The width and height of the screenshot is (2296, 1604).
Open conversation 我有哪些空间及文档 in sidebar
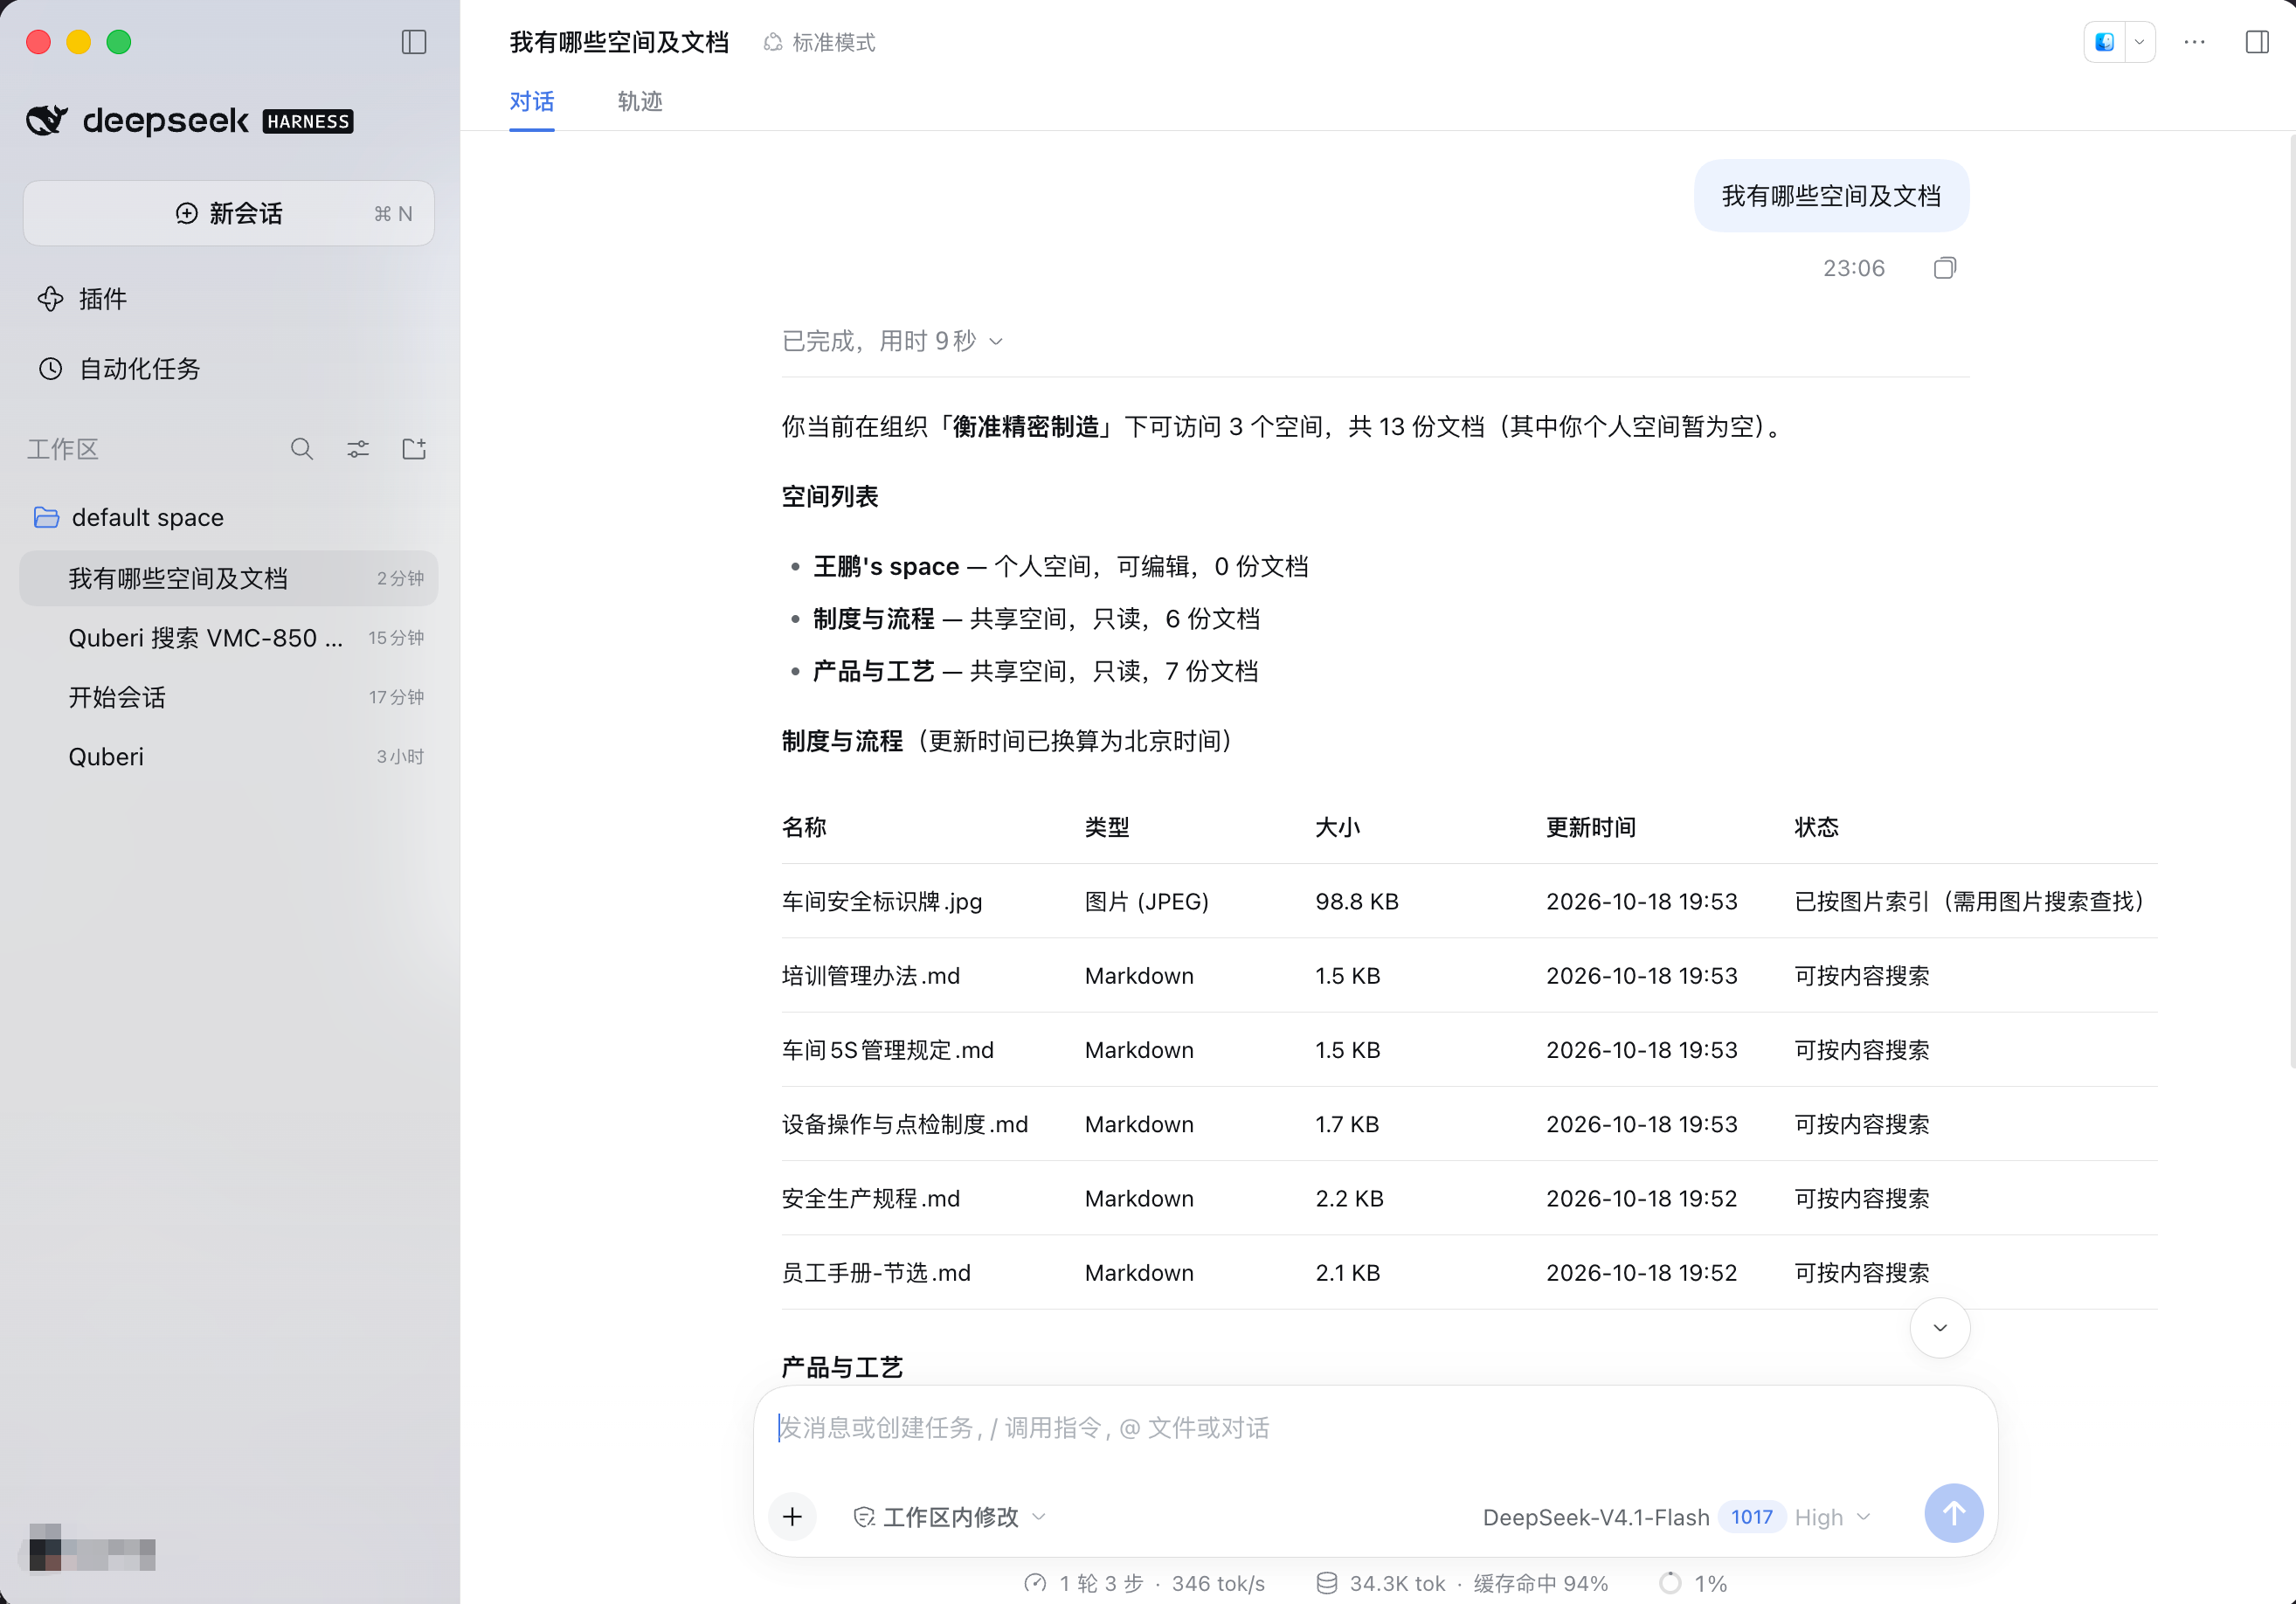pyautogui.click(x=229, y=578)
